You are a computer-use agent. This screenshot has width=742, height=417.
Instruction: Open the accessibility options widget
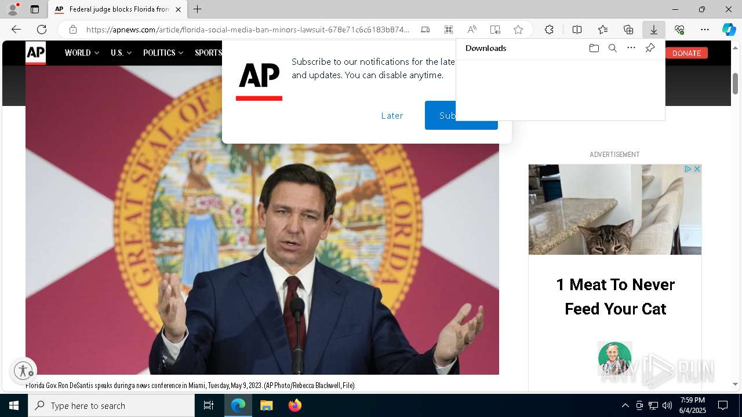pos(23,370)
